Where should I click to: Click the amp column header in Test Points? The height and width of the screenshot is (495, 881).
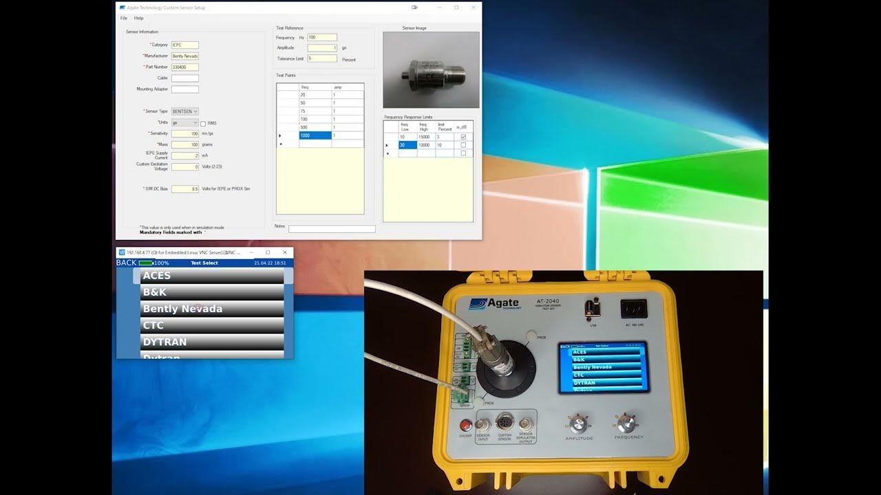point(348,87)
